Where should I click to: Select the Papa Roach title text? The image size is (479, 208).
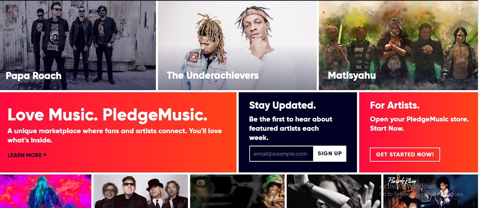[33, 76]
